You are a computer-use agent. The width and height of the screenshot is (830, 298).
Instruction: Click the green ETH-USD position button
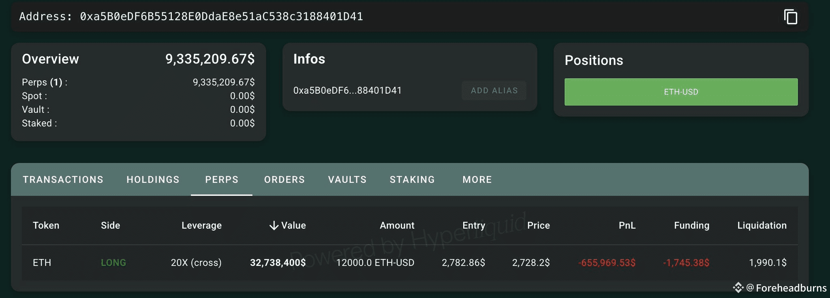coord(681,92)
